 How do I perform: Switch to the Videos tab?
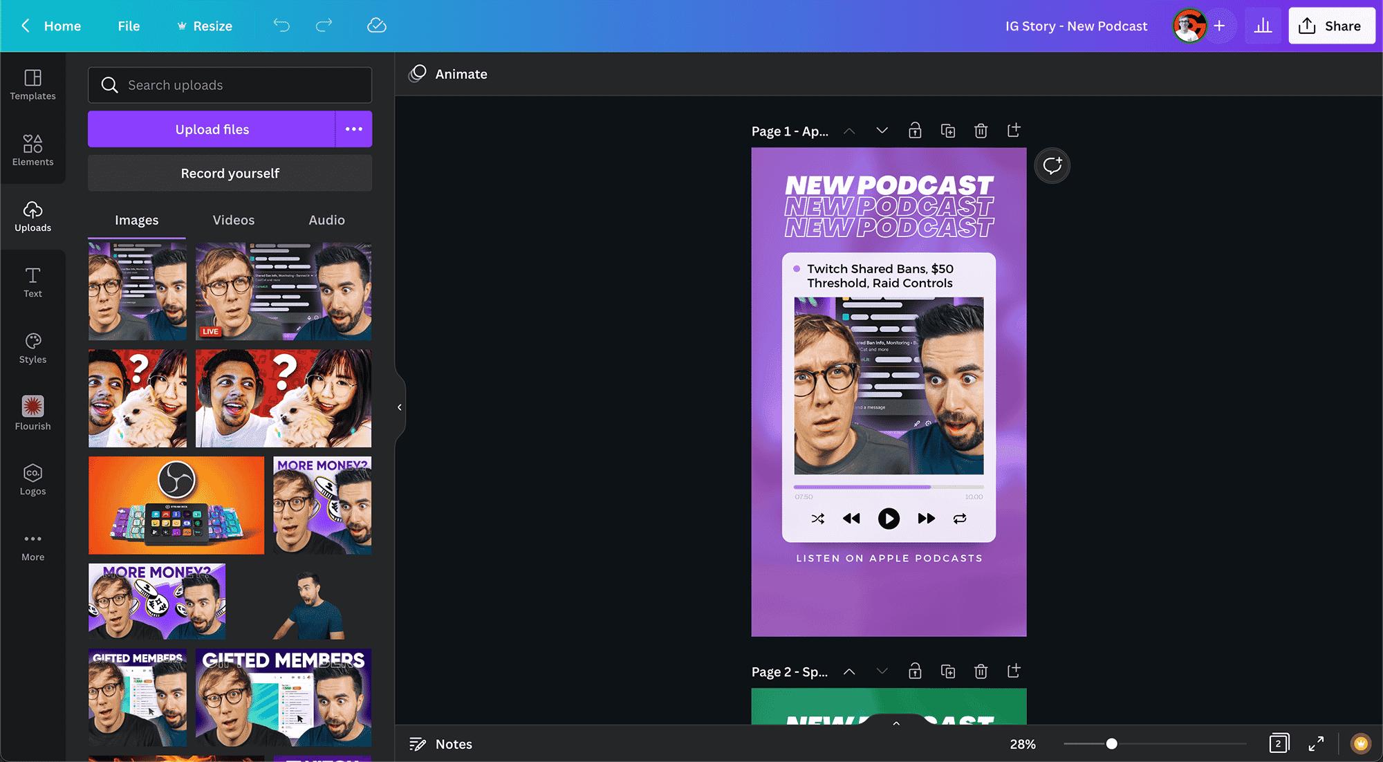point(233,220)
